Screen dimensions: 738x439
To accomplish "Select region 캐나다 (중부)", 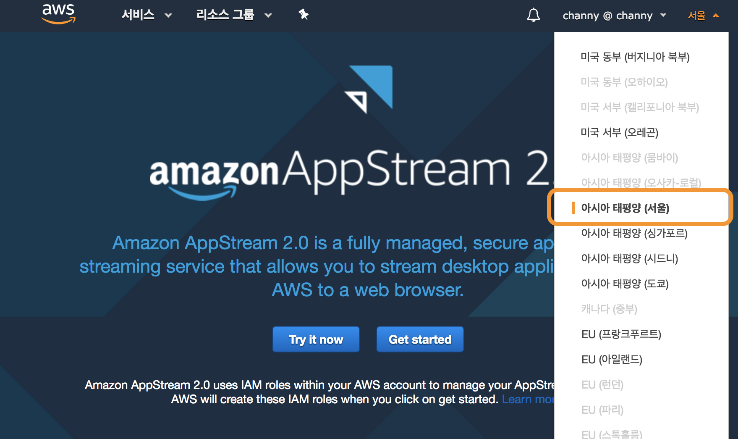I will click(x=609, y=309).
